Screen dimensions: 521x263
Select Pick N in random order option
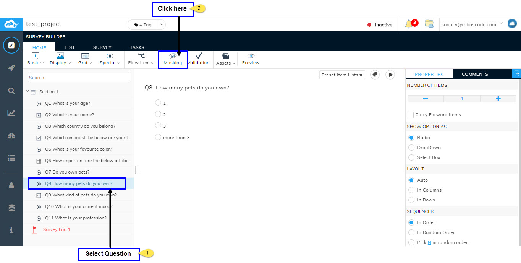pos(411,242)
